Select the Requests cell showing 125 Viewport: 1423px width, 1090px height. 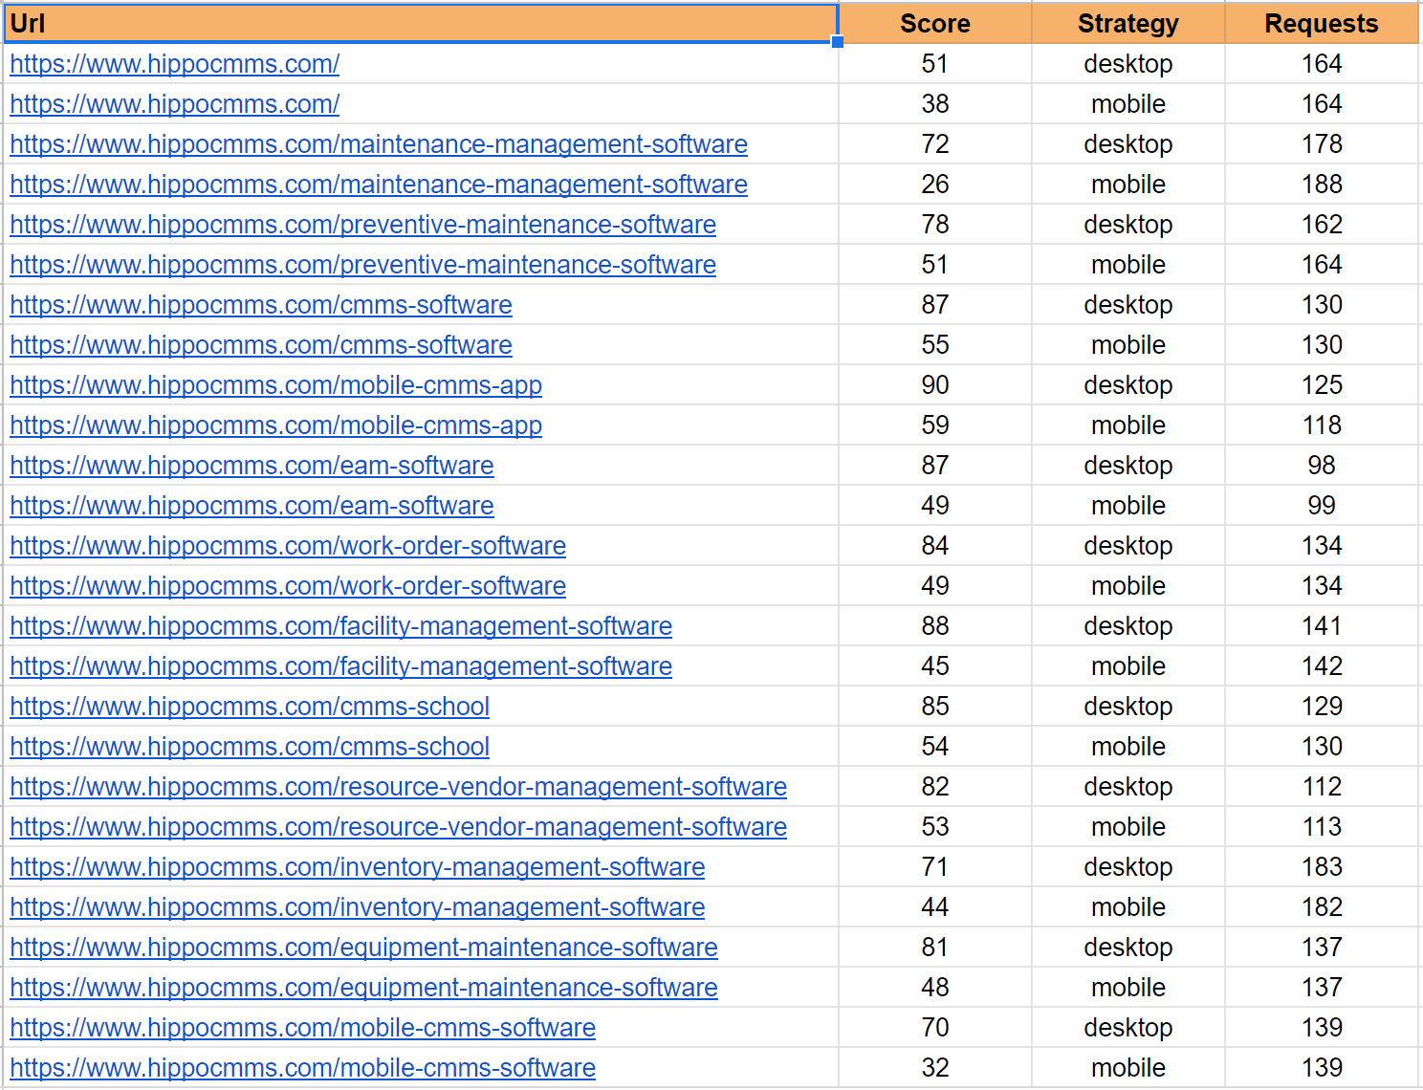(x=1322, y=385)
